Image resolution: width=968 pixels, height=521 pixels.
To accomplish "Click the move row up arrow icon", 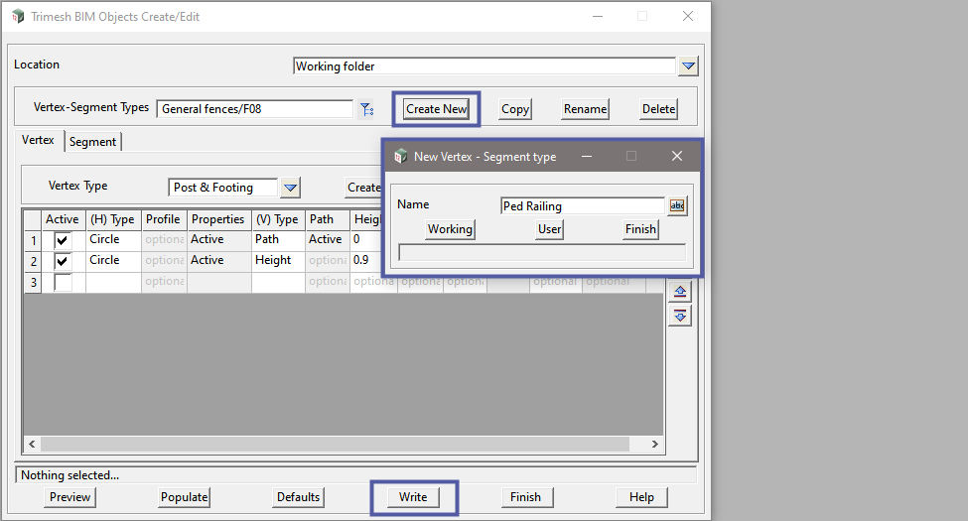I will coord(680,292).
